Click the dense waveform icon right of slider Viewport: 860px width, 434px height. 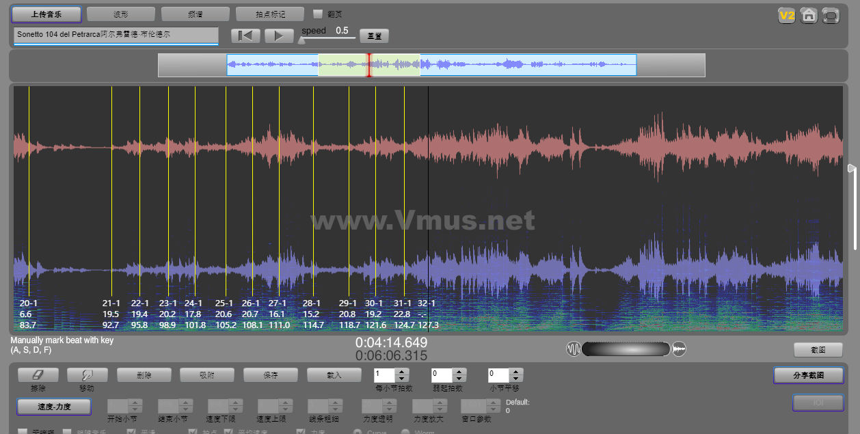[679, 349]
